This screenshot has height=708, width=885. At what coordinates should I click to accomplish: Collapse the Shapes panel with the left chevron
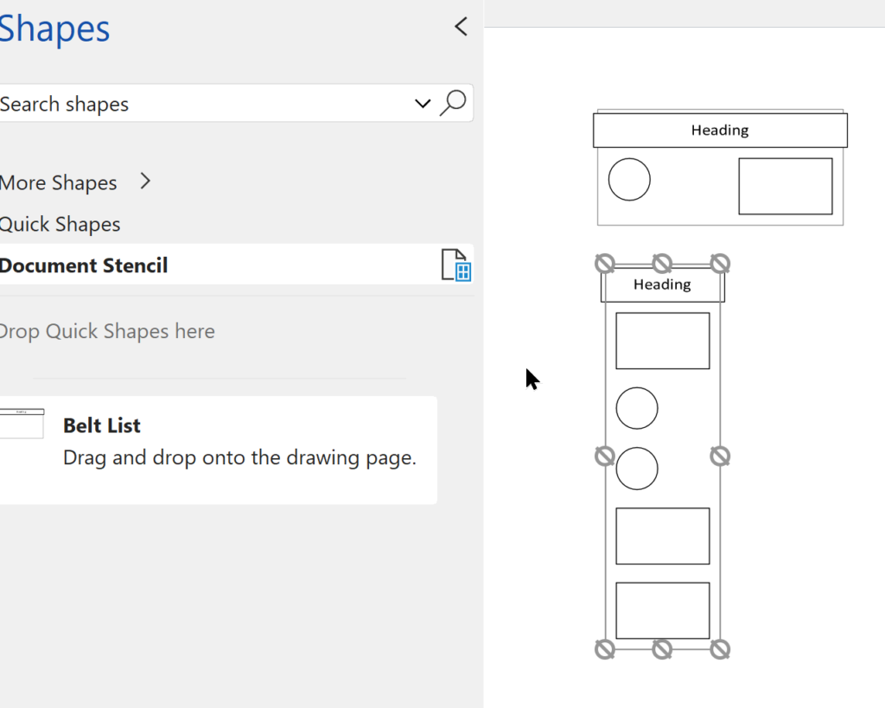coord(461,27)
